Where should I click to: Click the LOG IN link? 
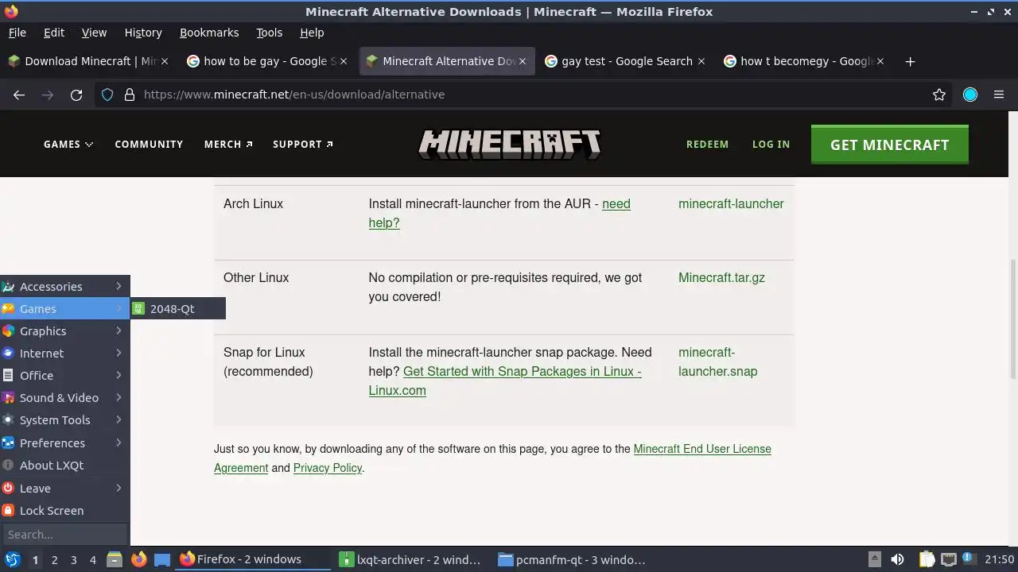[x=771, y=145]
